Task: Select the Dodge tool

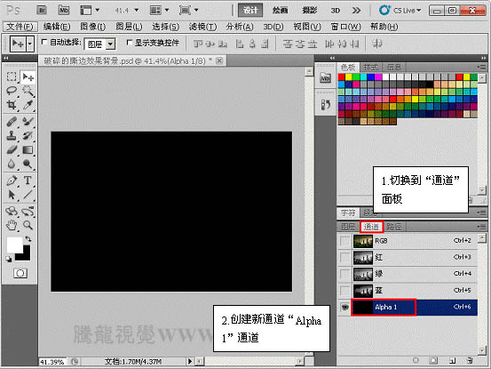Action: [28, 164]
